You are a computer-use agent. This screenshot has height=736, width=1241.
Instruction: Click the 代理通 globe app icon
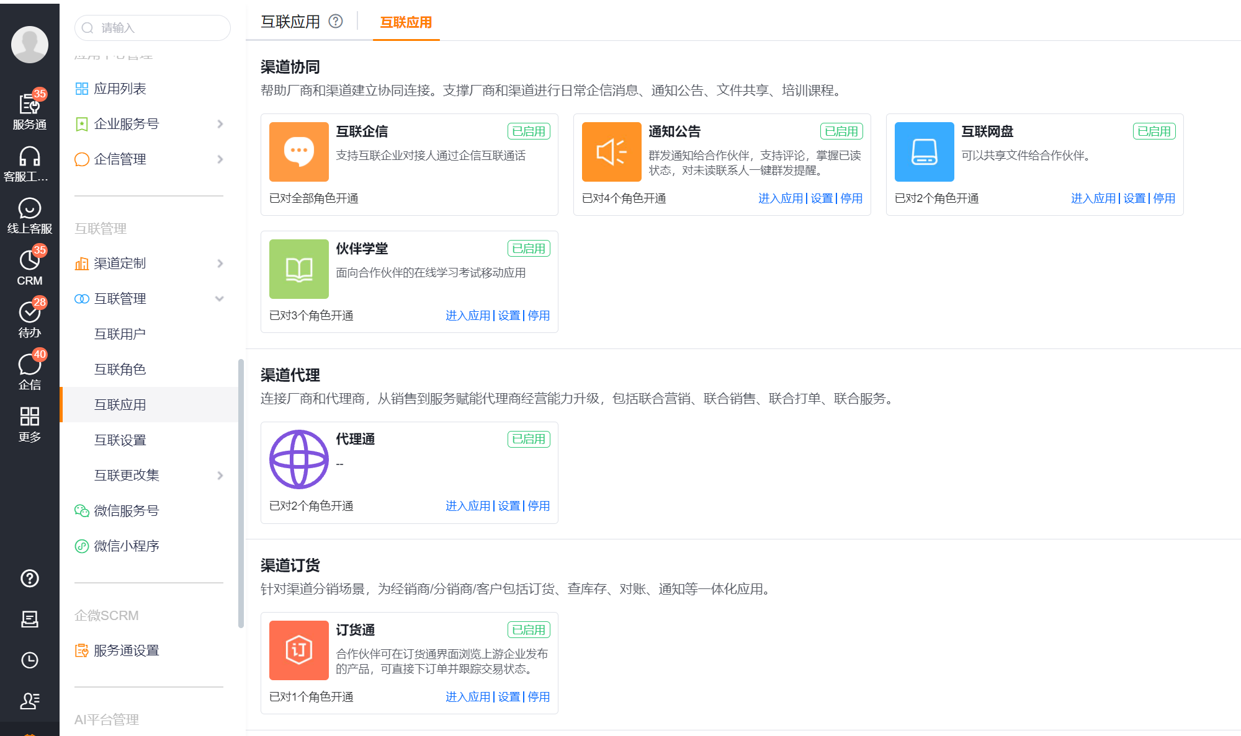click(299, 459)
